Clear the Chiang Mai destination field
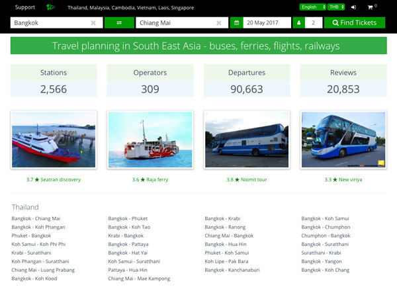 point(218,22)
